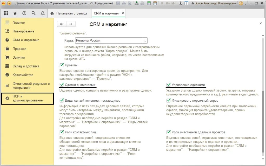Open НСИ и администрирование section
The image size is (266, 166).
click(x=28, y=98)
